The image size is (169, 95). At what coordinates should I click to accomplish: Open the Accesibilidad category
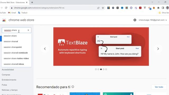click(8, 70)
